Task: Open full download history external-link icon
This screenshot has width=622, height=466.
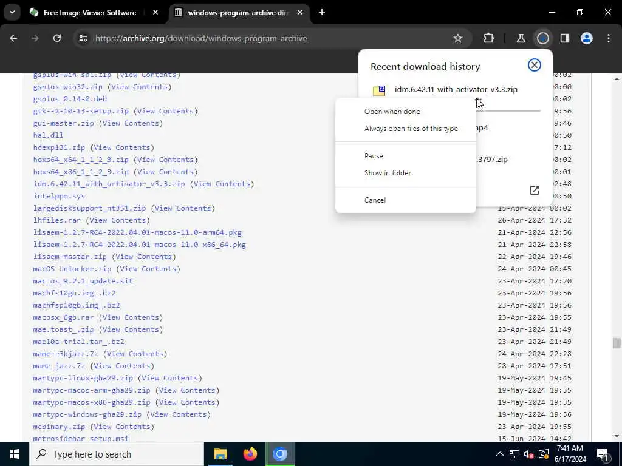Action: click(535, 191)
